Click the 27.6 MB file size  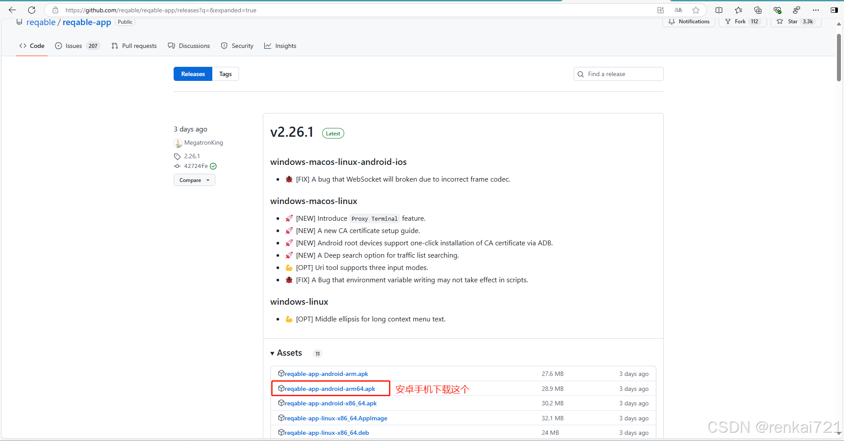[553, 374]
